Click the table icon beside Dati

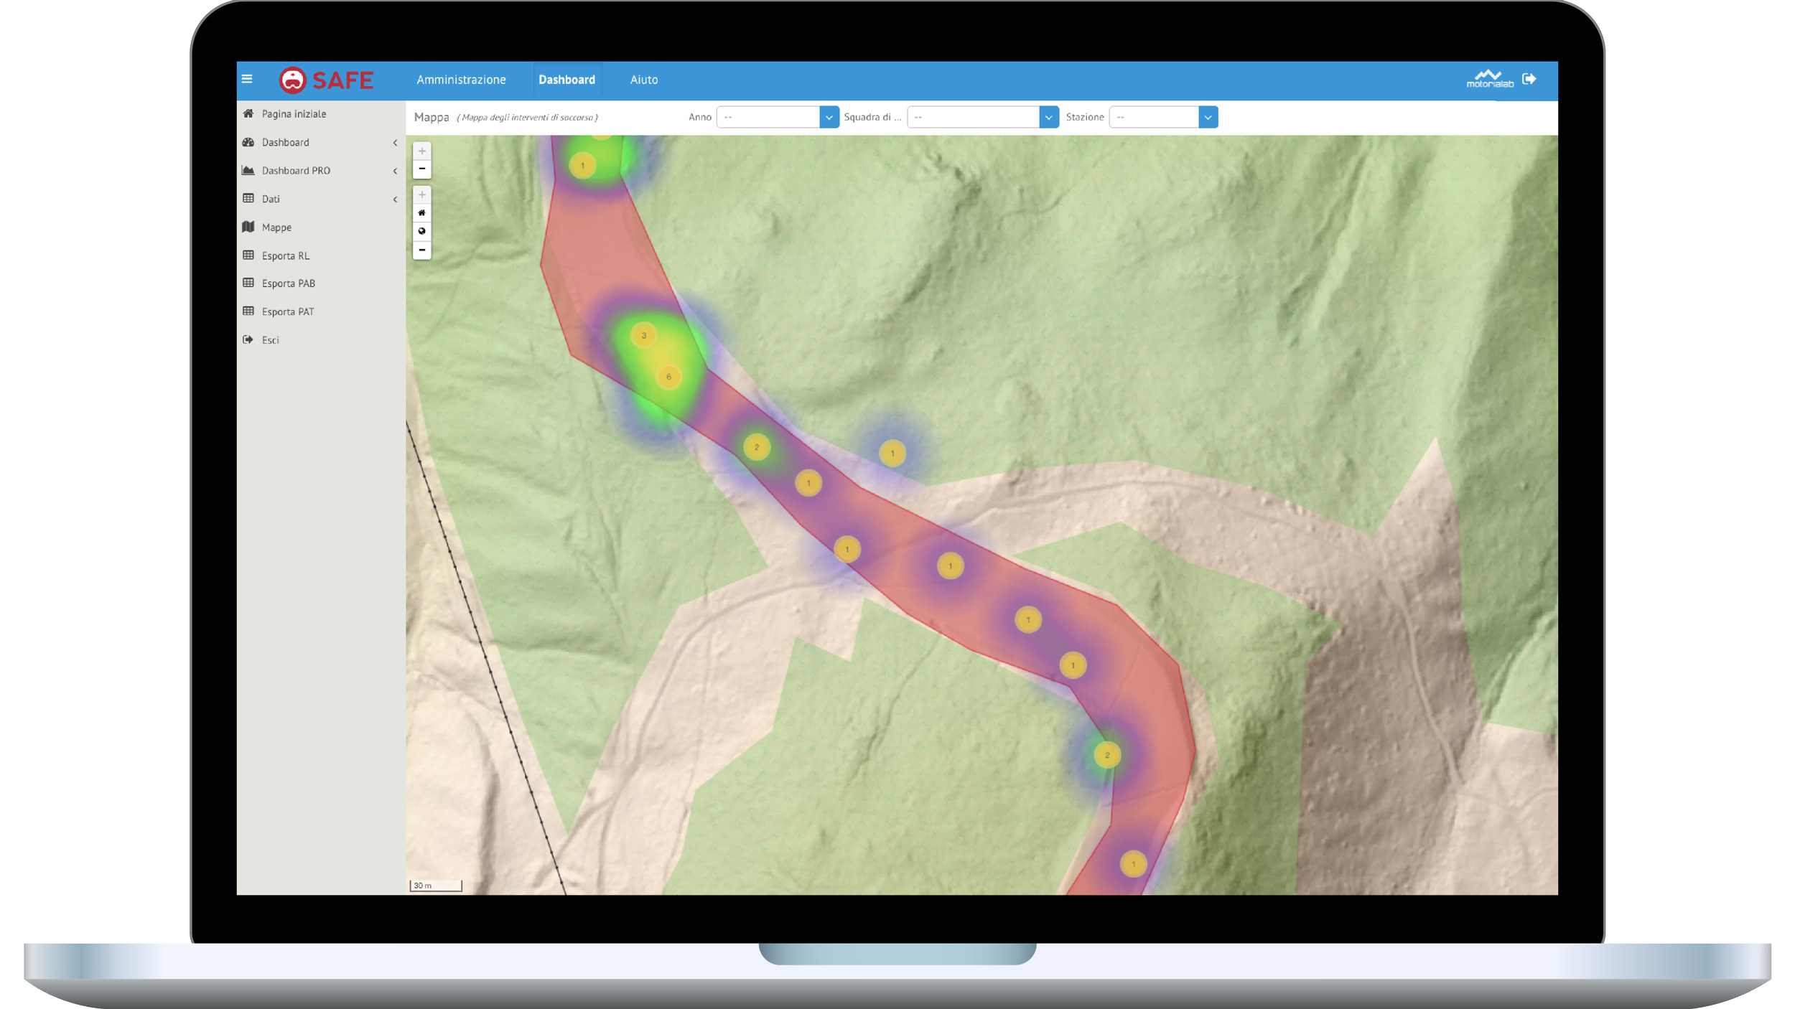click(x=248, y=198)
